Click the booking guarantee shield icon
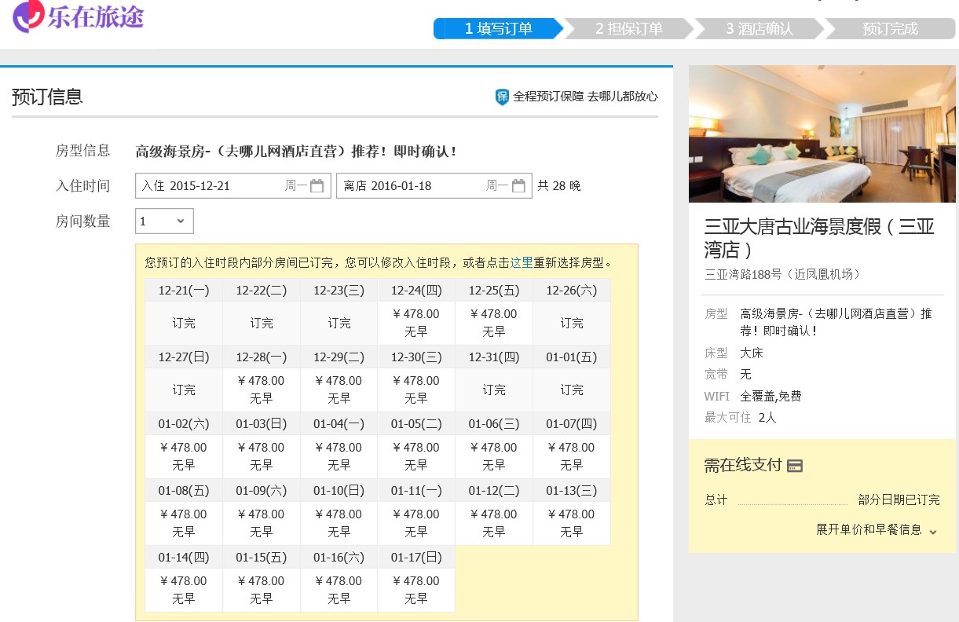 [502, 97]
